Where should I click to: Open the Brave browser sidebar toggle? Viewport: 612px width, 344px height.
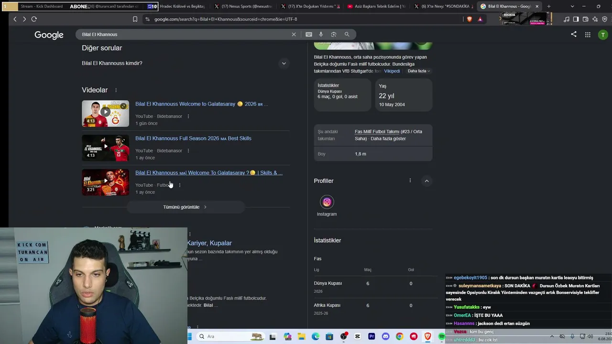[x=576, y=19]
